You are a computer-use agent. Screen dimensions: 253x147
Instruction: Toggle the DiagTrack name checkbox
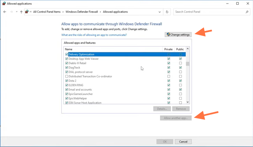pos(66,68)
